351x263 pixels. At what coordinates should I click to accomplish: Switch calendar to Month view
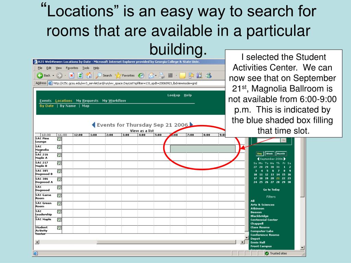tap(281, 154)
